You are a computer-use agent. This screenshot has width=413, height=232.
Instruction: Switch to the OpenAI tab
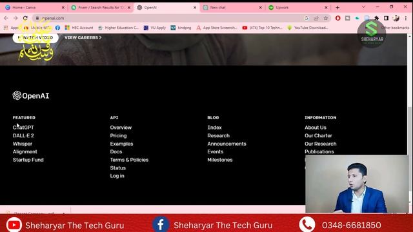[x=166, y=8]
